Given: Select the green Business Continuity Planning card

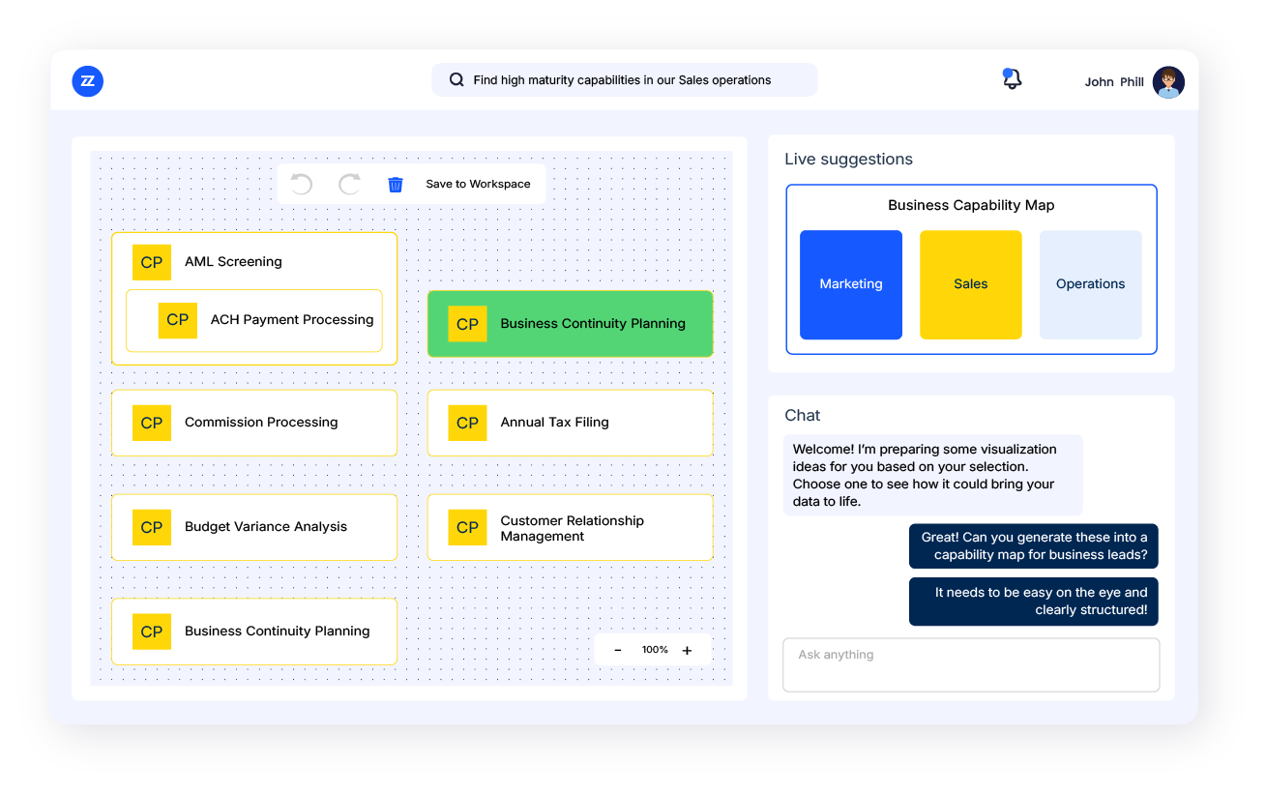Looking at the screenshot, I should (x=570, y=324).
